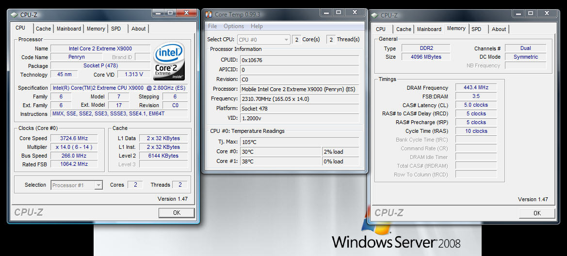Click the Level 2 cache value '6144 KBytes'

(x=163, y=156)
